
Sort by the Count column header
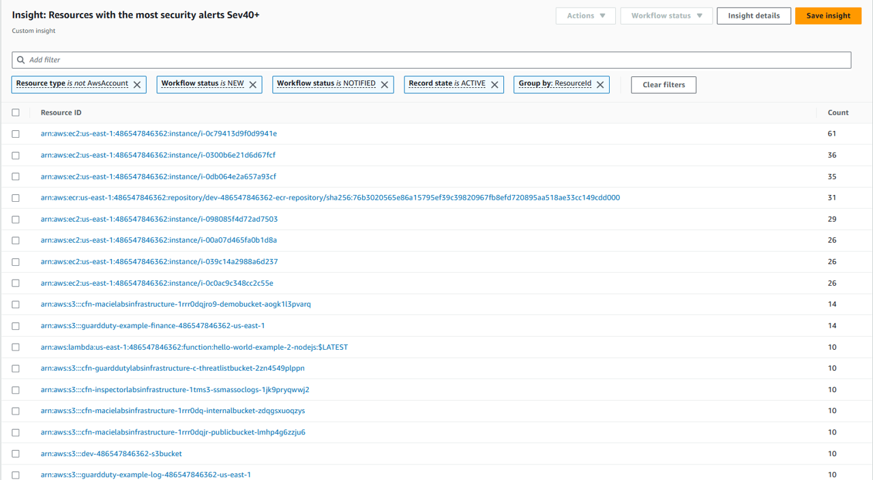[x=838, y=112]
